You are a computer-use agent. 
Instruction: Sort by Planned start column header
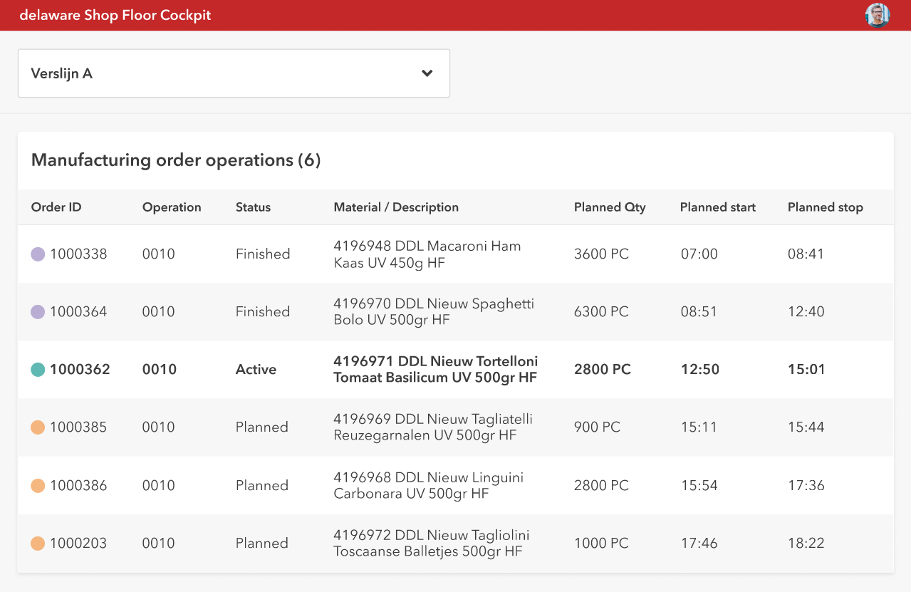click(717, 207)
